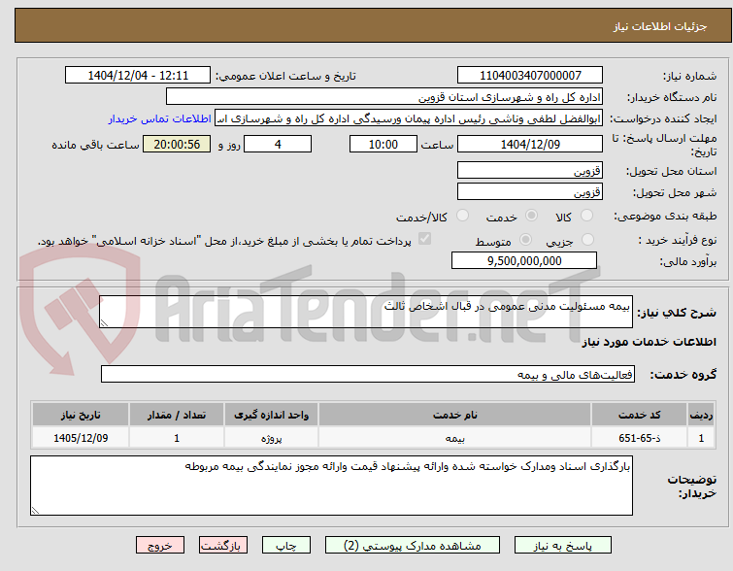Click the شرح کلی نیاز text area
733x571 pixels.
[366, 312]
